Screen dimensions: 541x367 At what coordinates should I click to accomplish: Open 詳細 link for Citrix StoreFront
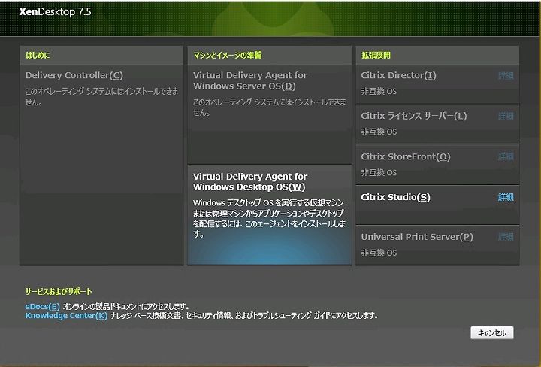tap(506, 156)
